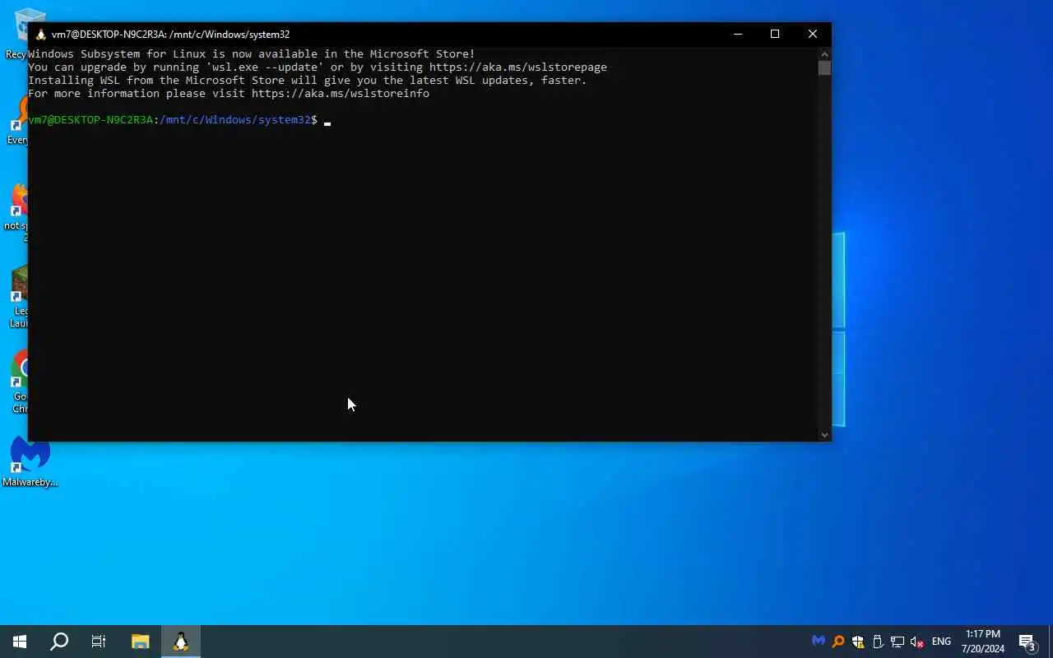This screenshot has height=658, width=1053.
Task: Minimize the WSL terminal window
Action: click(738, 34)
